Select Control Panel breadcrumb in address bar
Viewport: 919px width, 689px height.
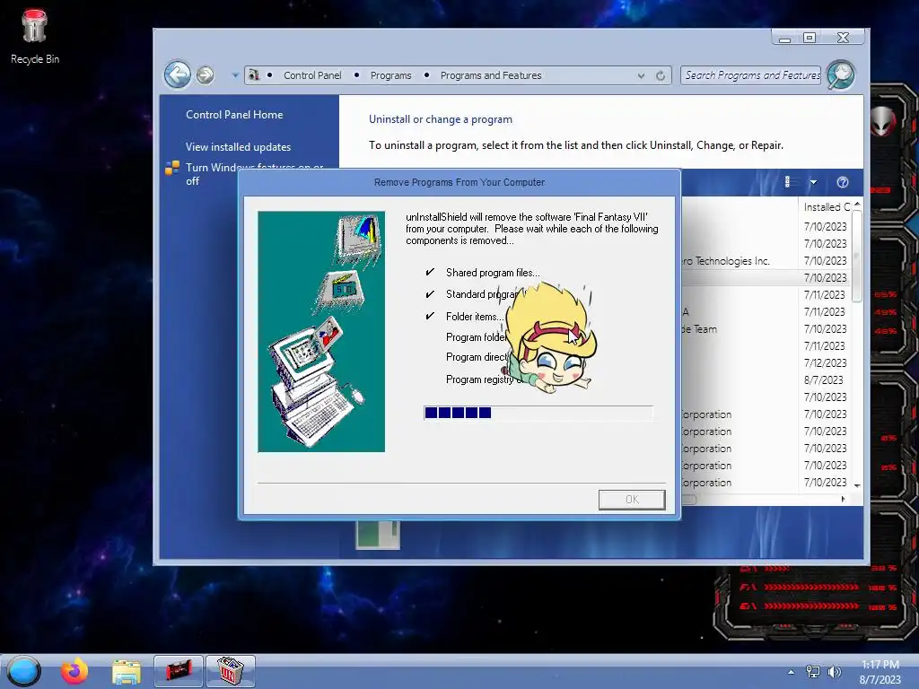pos(312,75)
